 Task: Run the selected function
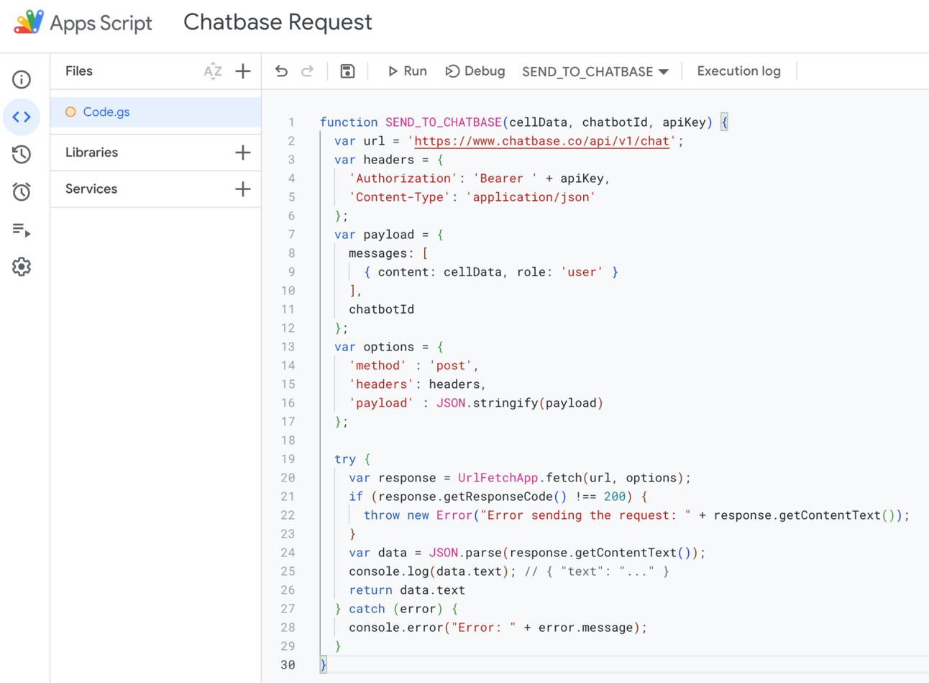(407, 71)
